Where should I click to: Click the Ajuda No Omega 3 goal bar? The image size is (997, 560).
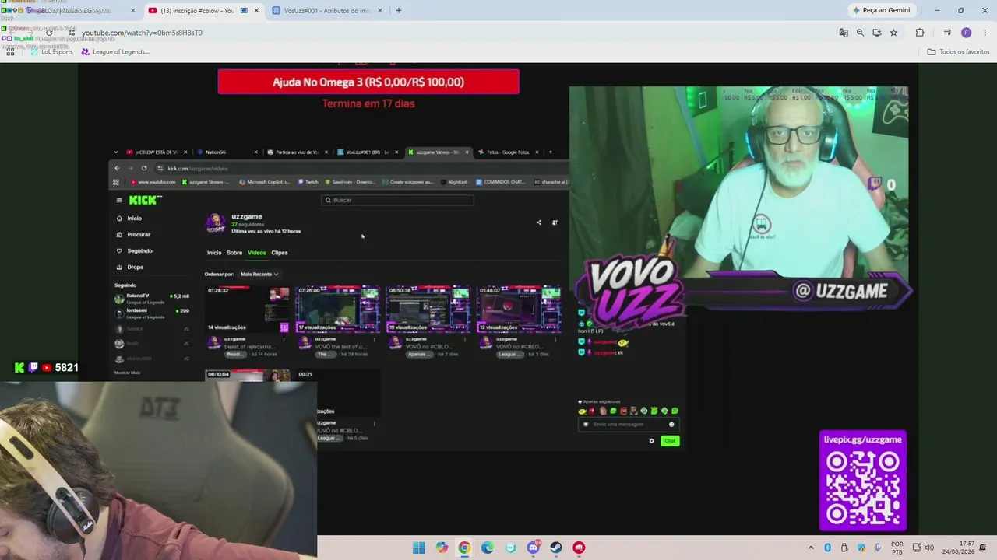(x=368, y=82)
